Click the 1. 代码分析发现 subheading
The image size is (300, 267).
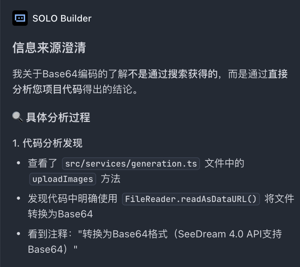(x=47, y=144)
